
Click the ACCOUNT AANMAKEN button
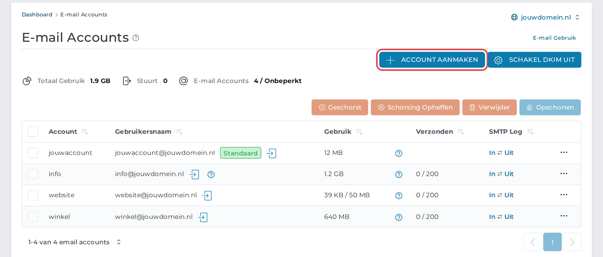[432, 60]
